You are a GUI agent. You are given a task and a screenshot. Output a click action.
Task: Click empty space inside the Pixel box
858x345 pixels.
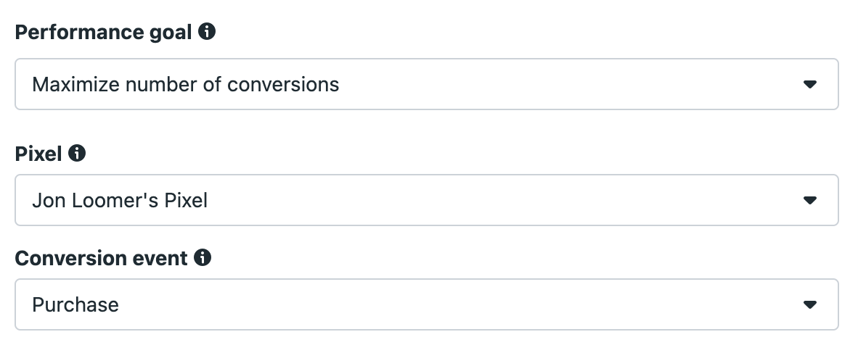(x=504, y=200)
